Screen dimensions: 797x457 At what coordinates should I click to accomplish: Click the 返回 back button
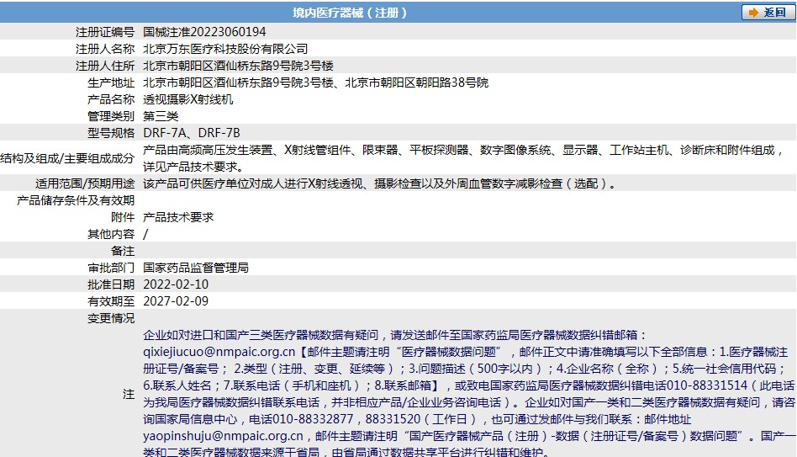click(768, 13)
